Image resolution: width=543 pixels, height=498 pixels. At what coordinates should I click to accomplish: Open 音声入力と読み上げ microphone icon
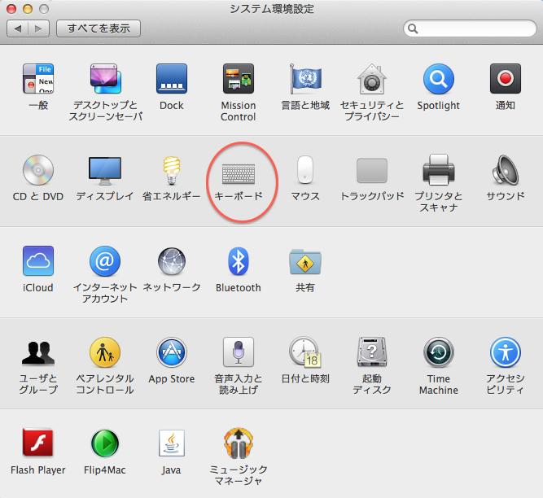[x=239, y=352]
